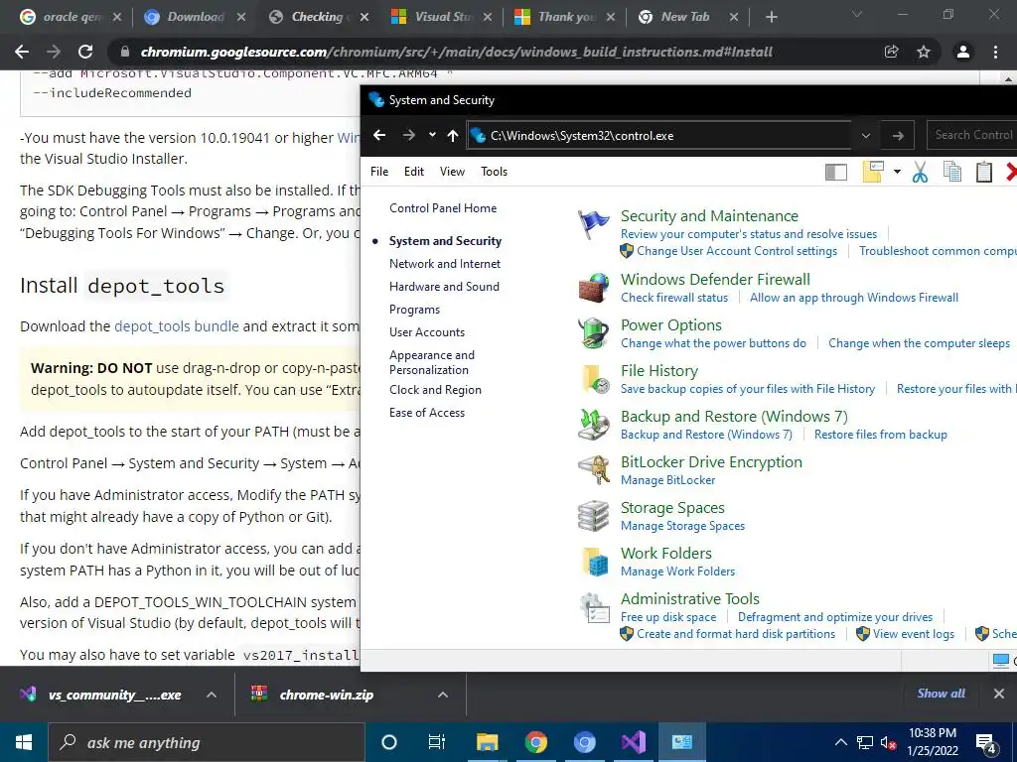Open Visual Studio from the taskbar
This screenshot has height=762, width=1017.
click(x=633, y=742)
